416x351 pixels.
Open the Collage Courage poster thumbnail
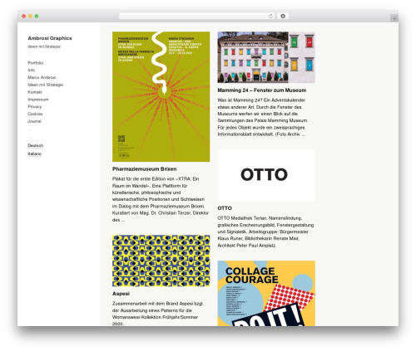266,293
